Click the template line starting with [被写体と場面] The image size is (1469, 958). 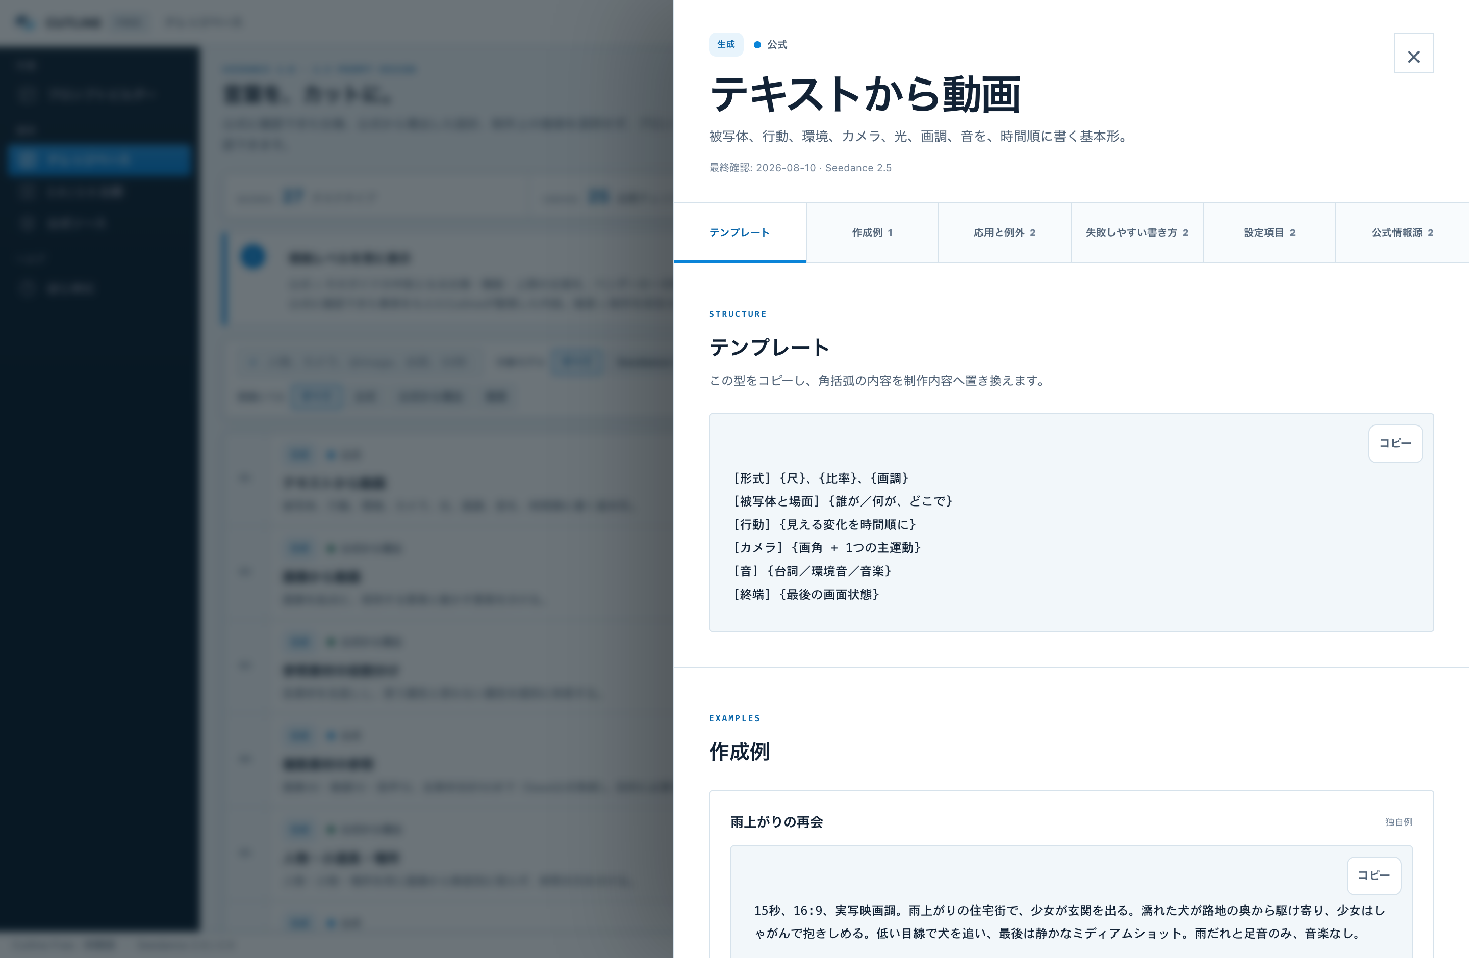[x=843, y=501]
